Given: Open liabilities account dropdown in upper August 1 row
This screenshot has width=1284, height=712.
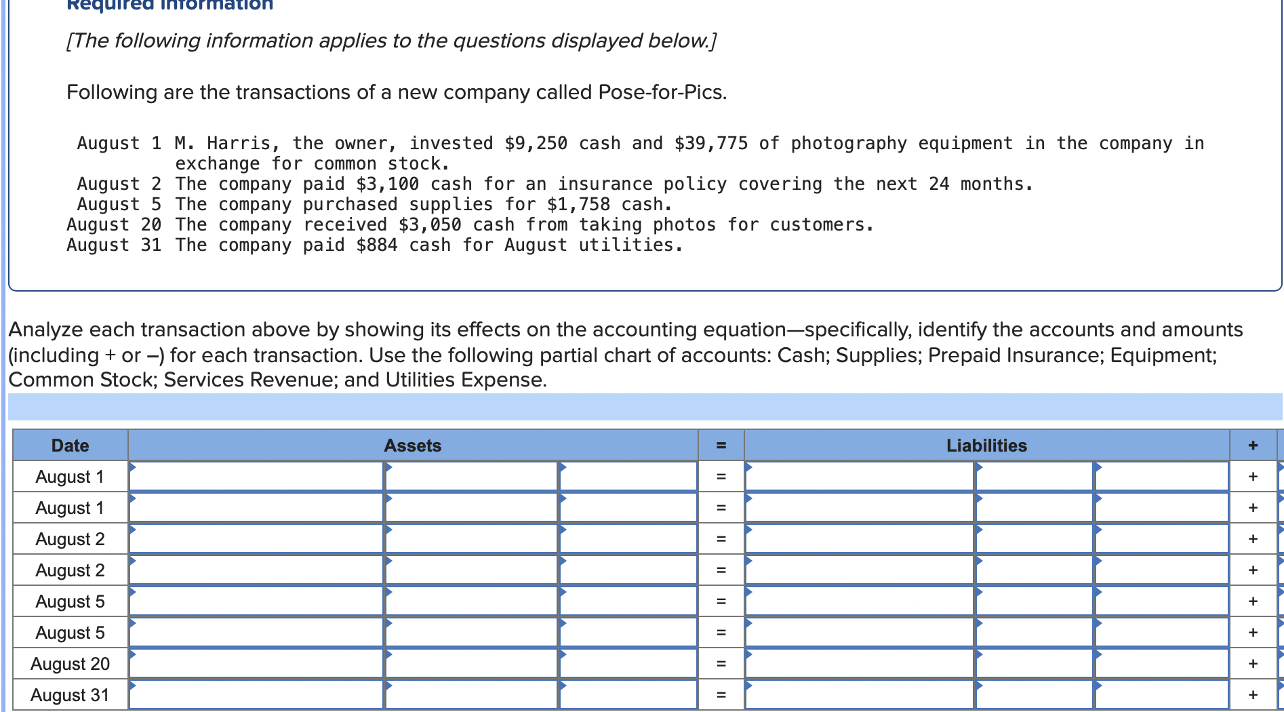Looking at the screenshot, I should coord(859,476).
